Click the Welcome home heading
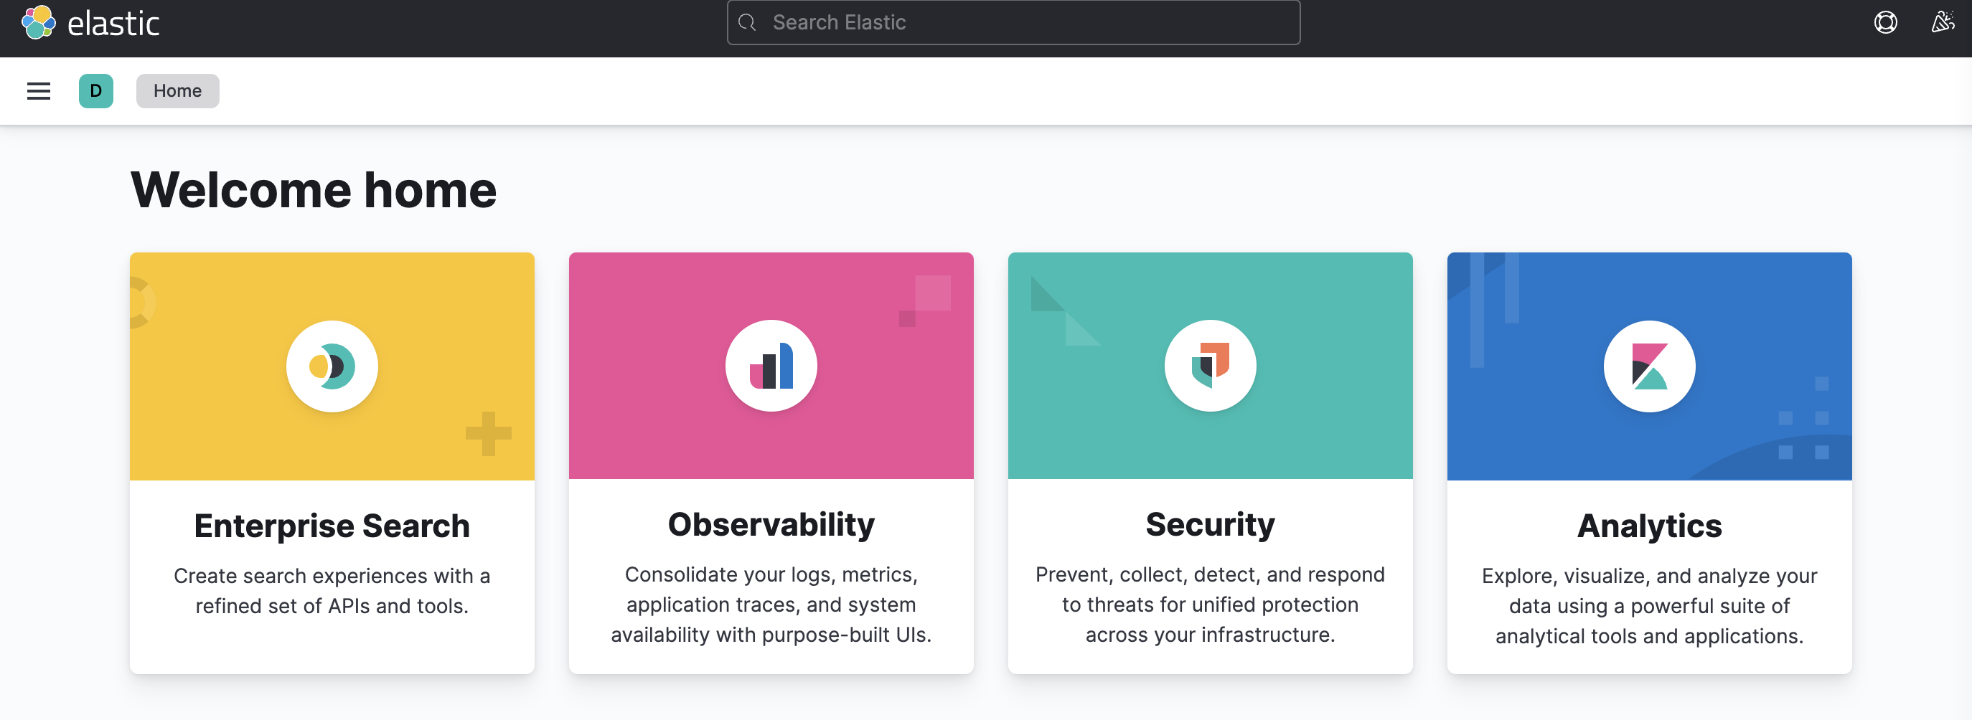The image size is (1972, 720). pos(314,190)
